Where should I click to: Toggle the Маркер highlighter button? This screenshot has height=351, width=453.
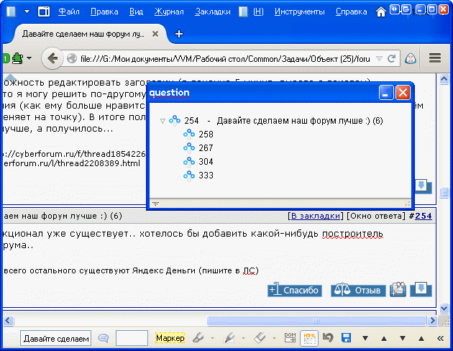click(x=170, y=338)
